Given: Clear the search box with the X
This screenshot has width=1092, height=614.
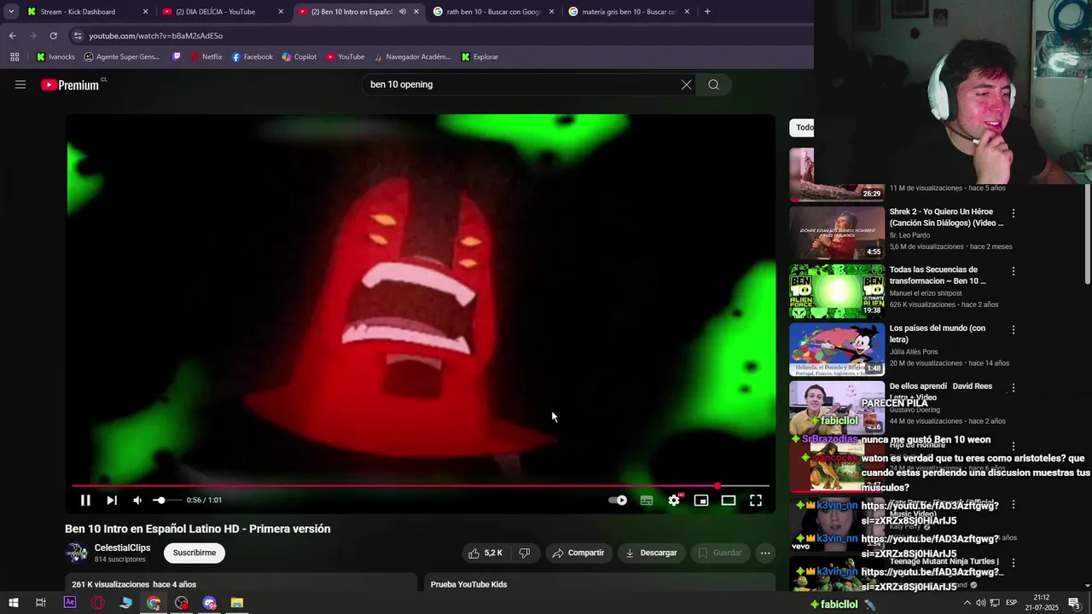Looking at the screenshot, I should coord(686,84).
